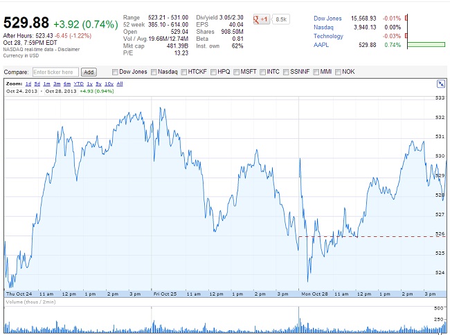Viewport: 450px width, 335px height.
Task: Open the Dow Jones index link
Action: click(x=327, y=19)
